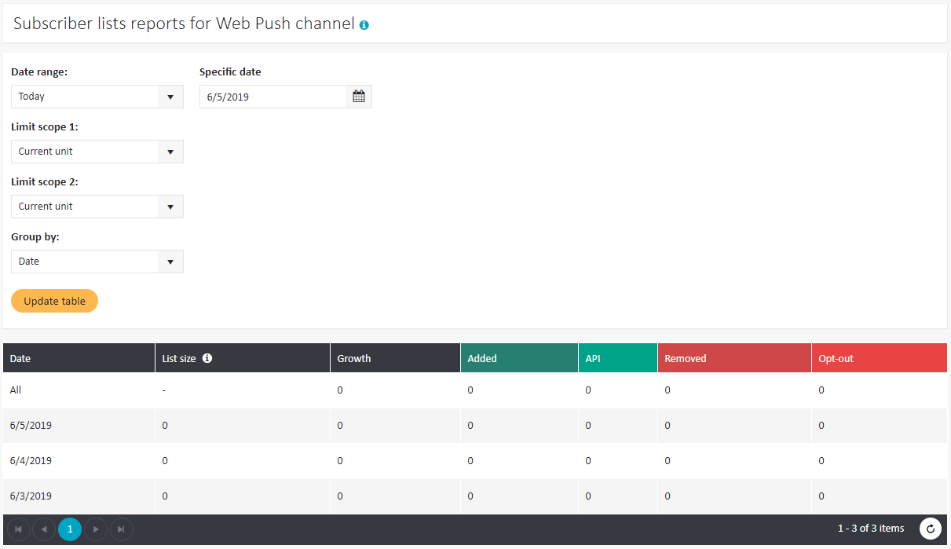Sort by the Growth column header

tap(354, 358)
